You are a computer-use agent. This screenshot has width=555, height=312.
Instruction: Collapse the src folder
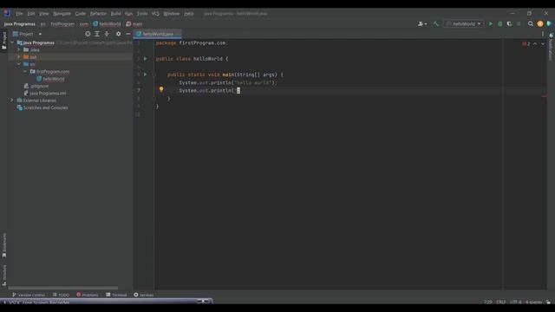coord(19,64)
